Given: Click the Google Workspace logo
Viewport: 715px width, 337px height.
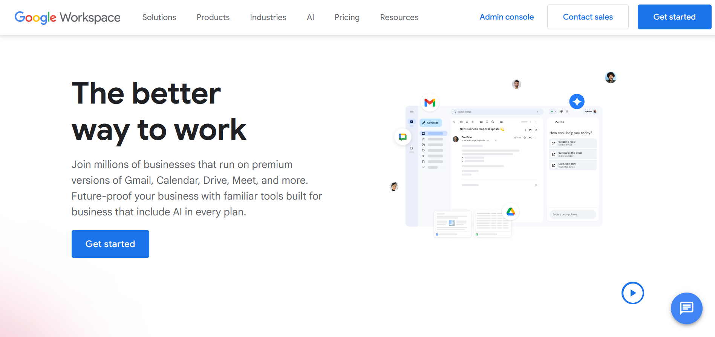Looking at the screenshot, I should (67, 17).
